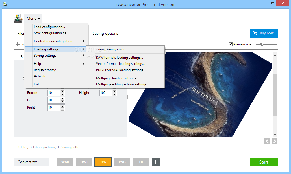Click the Bottom value input field
Viewport: 291px width, 174px height.
click(54, 93)
